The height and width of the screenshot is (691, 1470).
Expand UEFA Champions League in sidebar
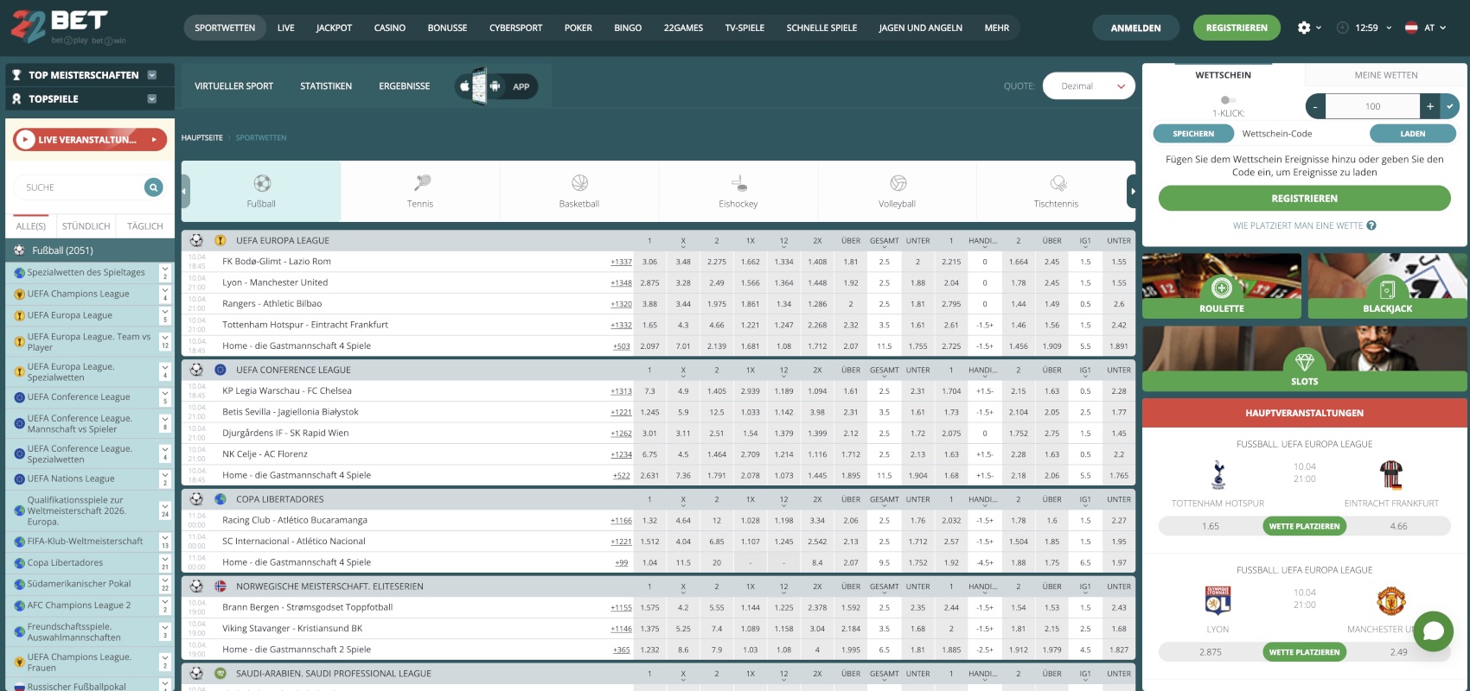165,294
